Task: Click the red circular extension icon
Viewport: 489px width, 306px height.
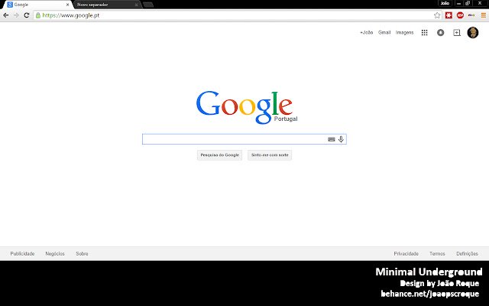Action: click(x=460, y=15)
